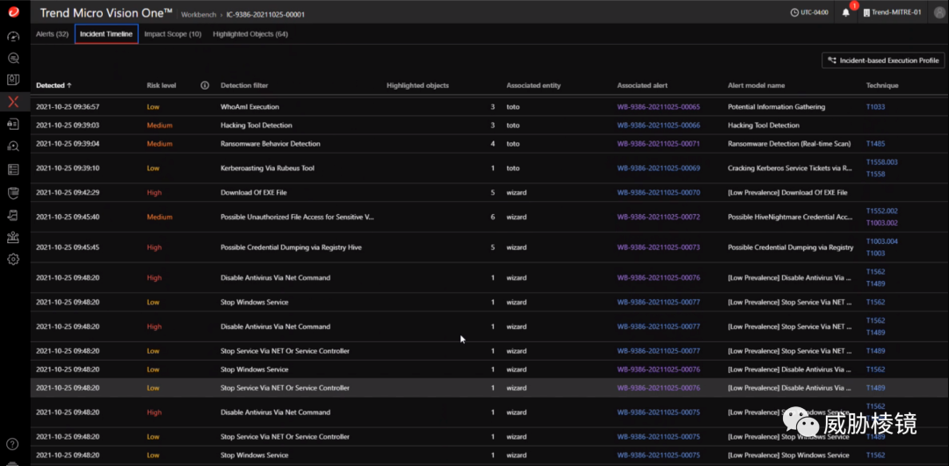
Task: Open the settings gear icon in sidebar
Action: pos(13,259)
